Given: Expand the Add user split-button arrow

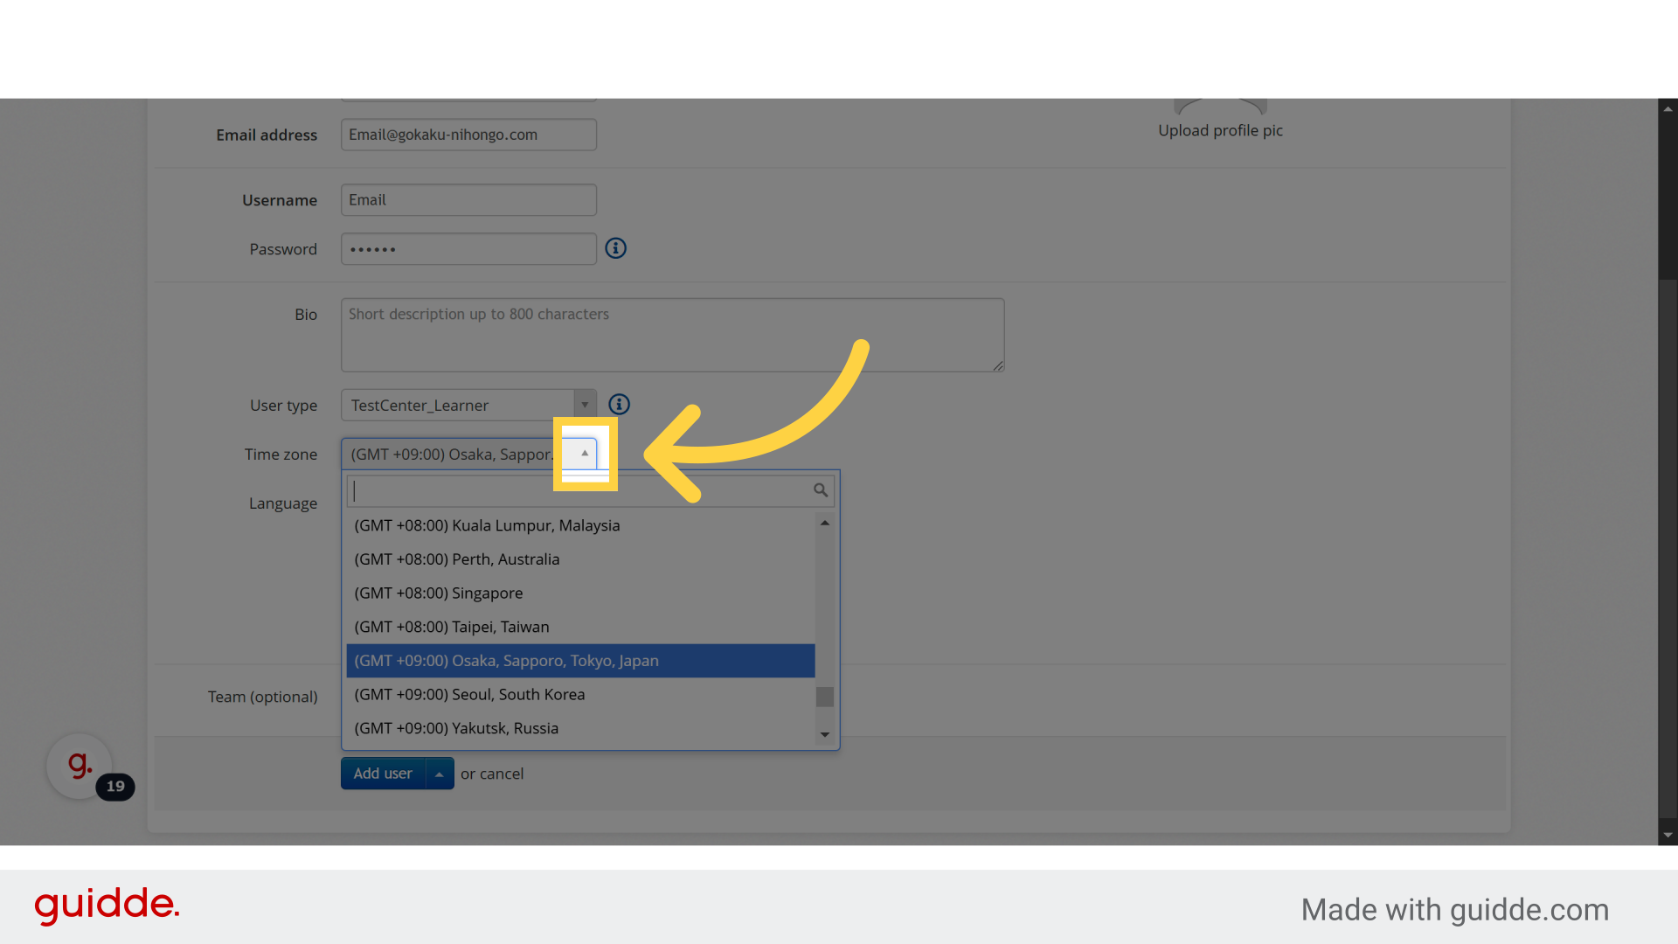Looking at the screenshot, I should [439, 774].
